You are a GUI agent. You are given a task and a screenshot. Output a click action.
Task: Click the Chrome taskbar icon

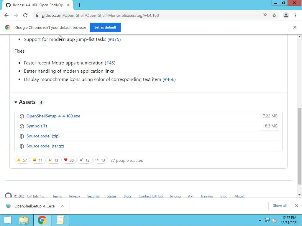(x=42, y=220)
